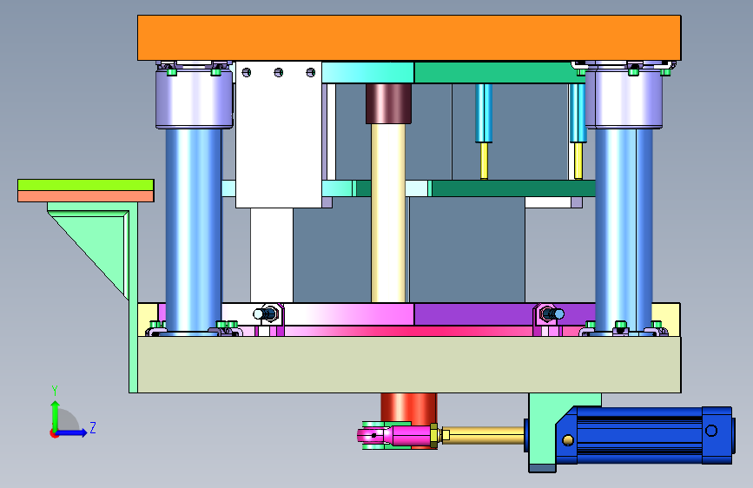Select the right blue guide pillar

point(624,229)
